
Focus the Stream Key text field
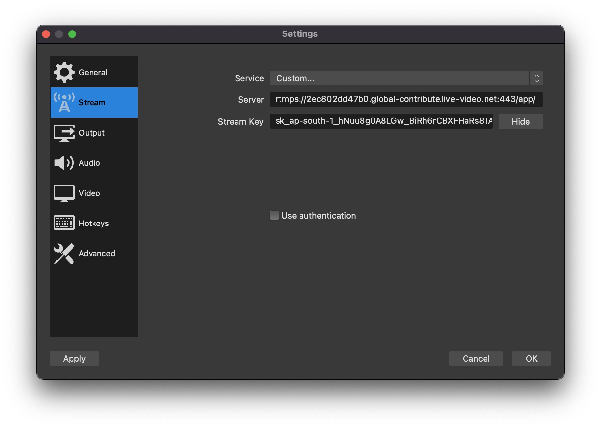(x=381, y=121)
